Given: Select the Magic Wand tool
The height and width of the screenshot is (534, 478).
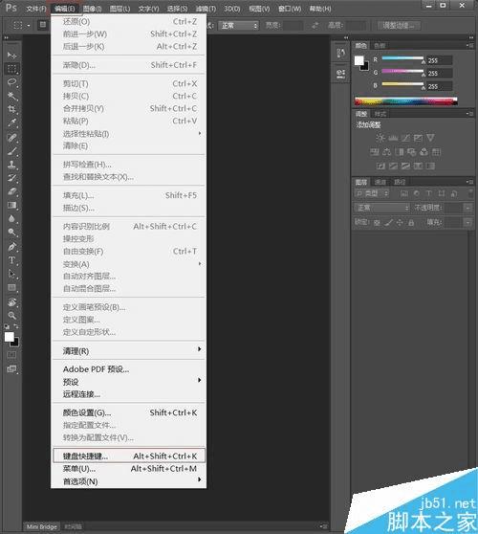Looking at the screenshot, I should point(11,96).
